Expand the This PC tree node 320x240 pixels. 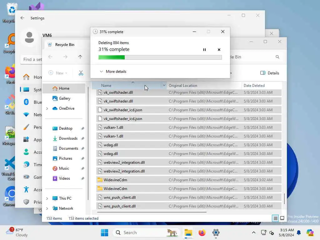(x=47, y=198)
